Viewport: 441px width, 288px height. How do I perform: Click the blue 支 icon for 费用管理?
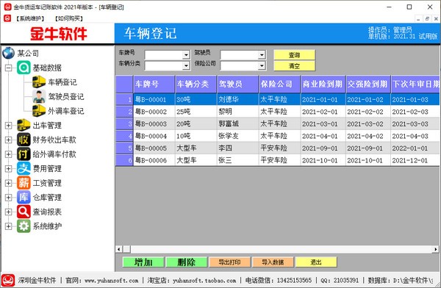point(24,168)
